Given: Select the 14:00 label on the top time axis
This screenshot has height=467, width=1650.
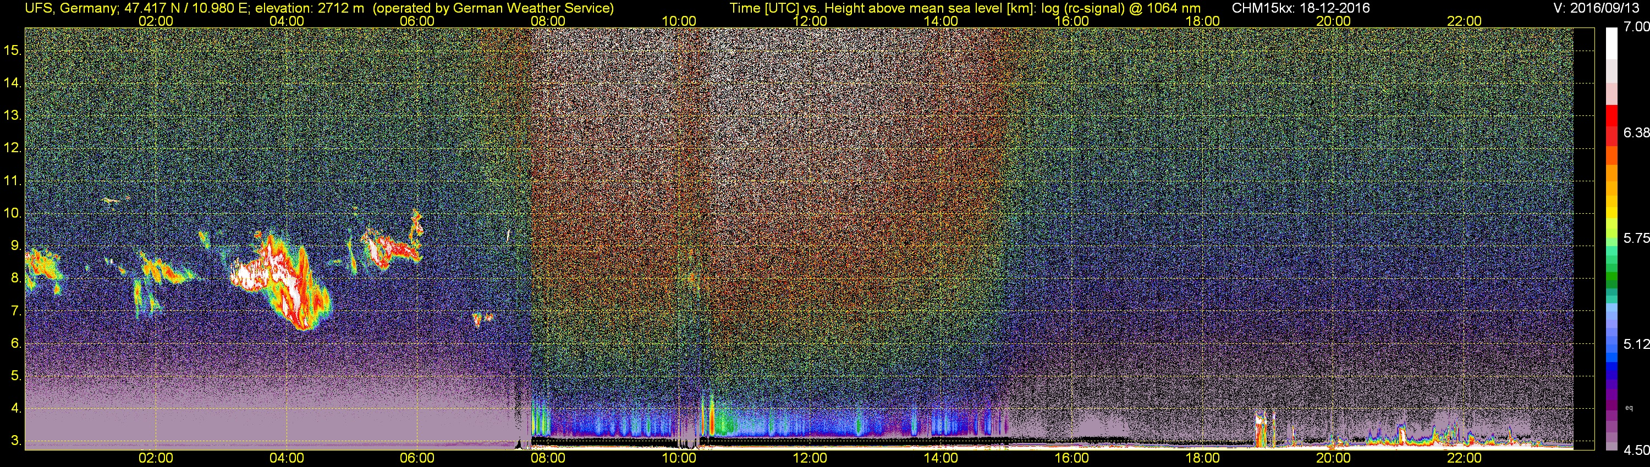Looking at the screenshot, I should pyautogui.click(x=941, y=21).
